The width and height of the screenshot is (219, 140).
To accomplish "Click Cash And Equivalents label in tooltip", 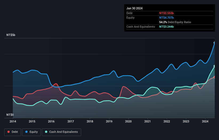I will (141, 27).
